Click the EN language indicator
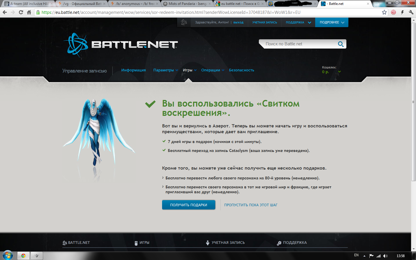416x260 pixels. click(356, 255)
